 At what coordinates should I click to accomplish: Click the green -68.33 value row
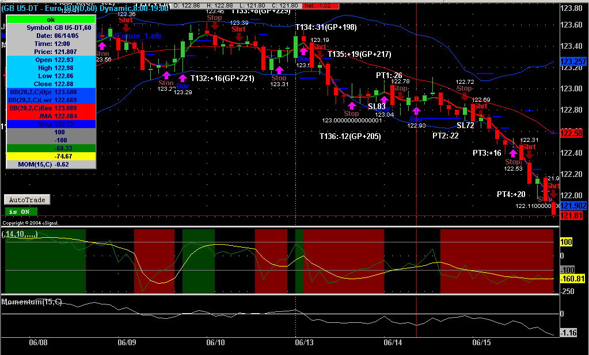pos(51,148)
